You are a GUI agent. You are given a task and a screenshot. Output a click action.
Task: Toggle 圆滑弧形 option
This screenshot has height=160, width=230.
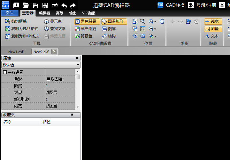114,21
